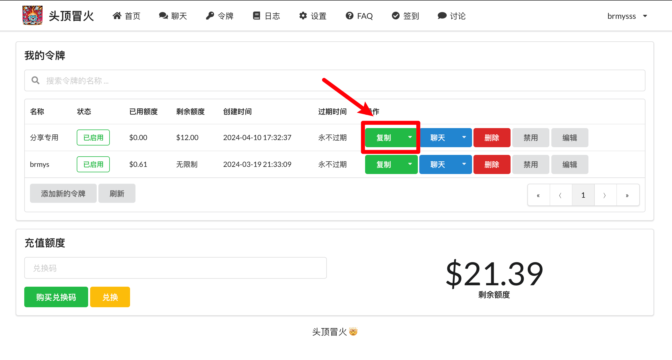Image resolution: width=672 pixels, height=360 pixels.
Task: Open the 日志 logs page
Action: click(266, 16)
